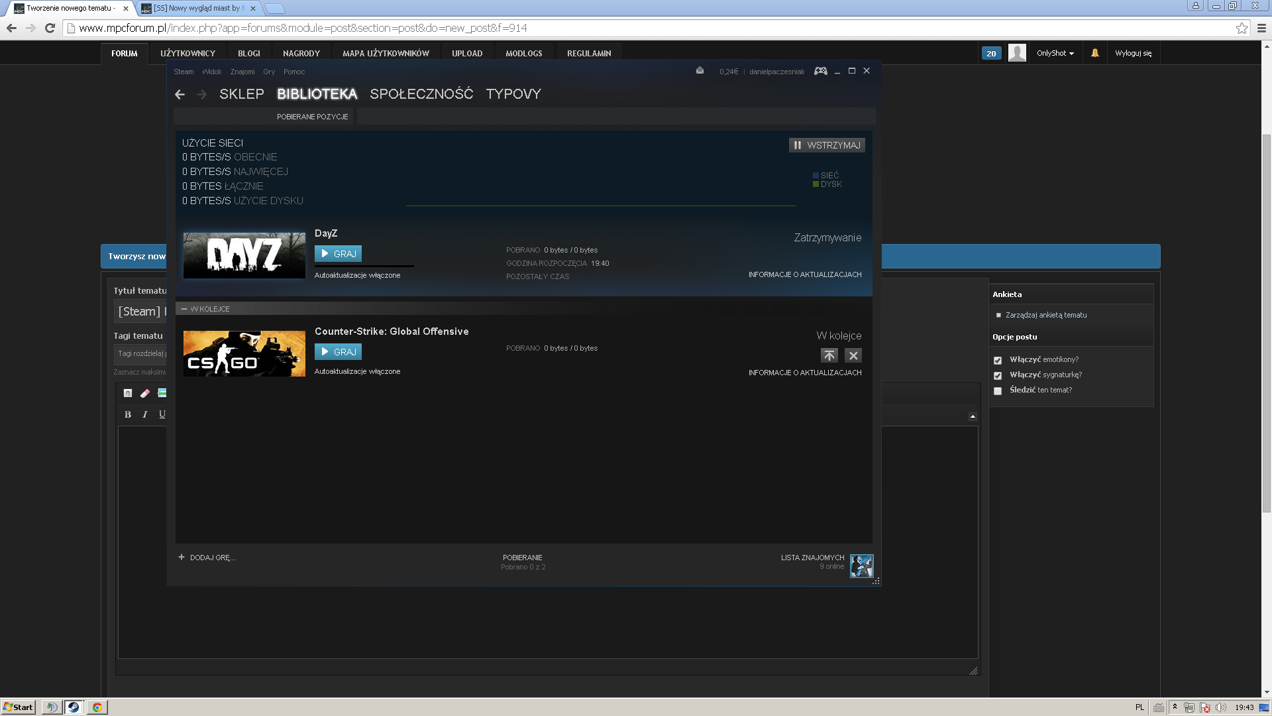The width and height of the screenshot is (1272, 716).
Task: Open the BIBLIOTEKA section
Action: click(317, 94)
